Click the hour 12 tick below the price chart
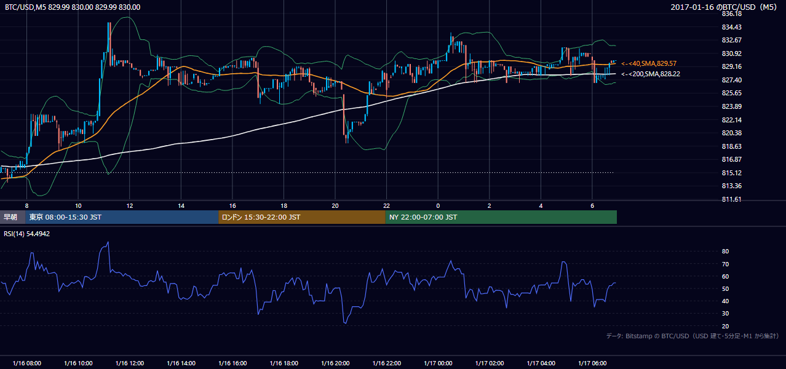The width and height of the screenshot is (786, 369). point(129,205)
